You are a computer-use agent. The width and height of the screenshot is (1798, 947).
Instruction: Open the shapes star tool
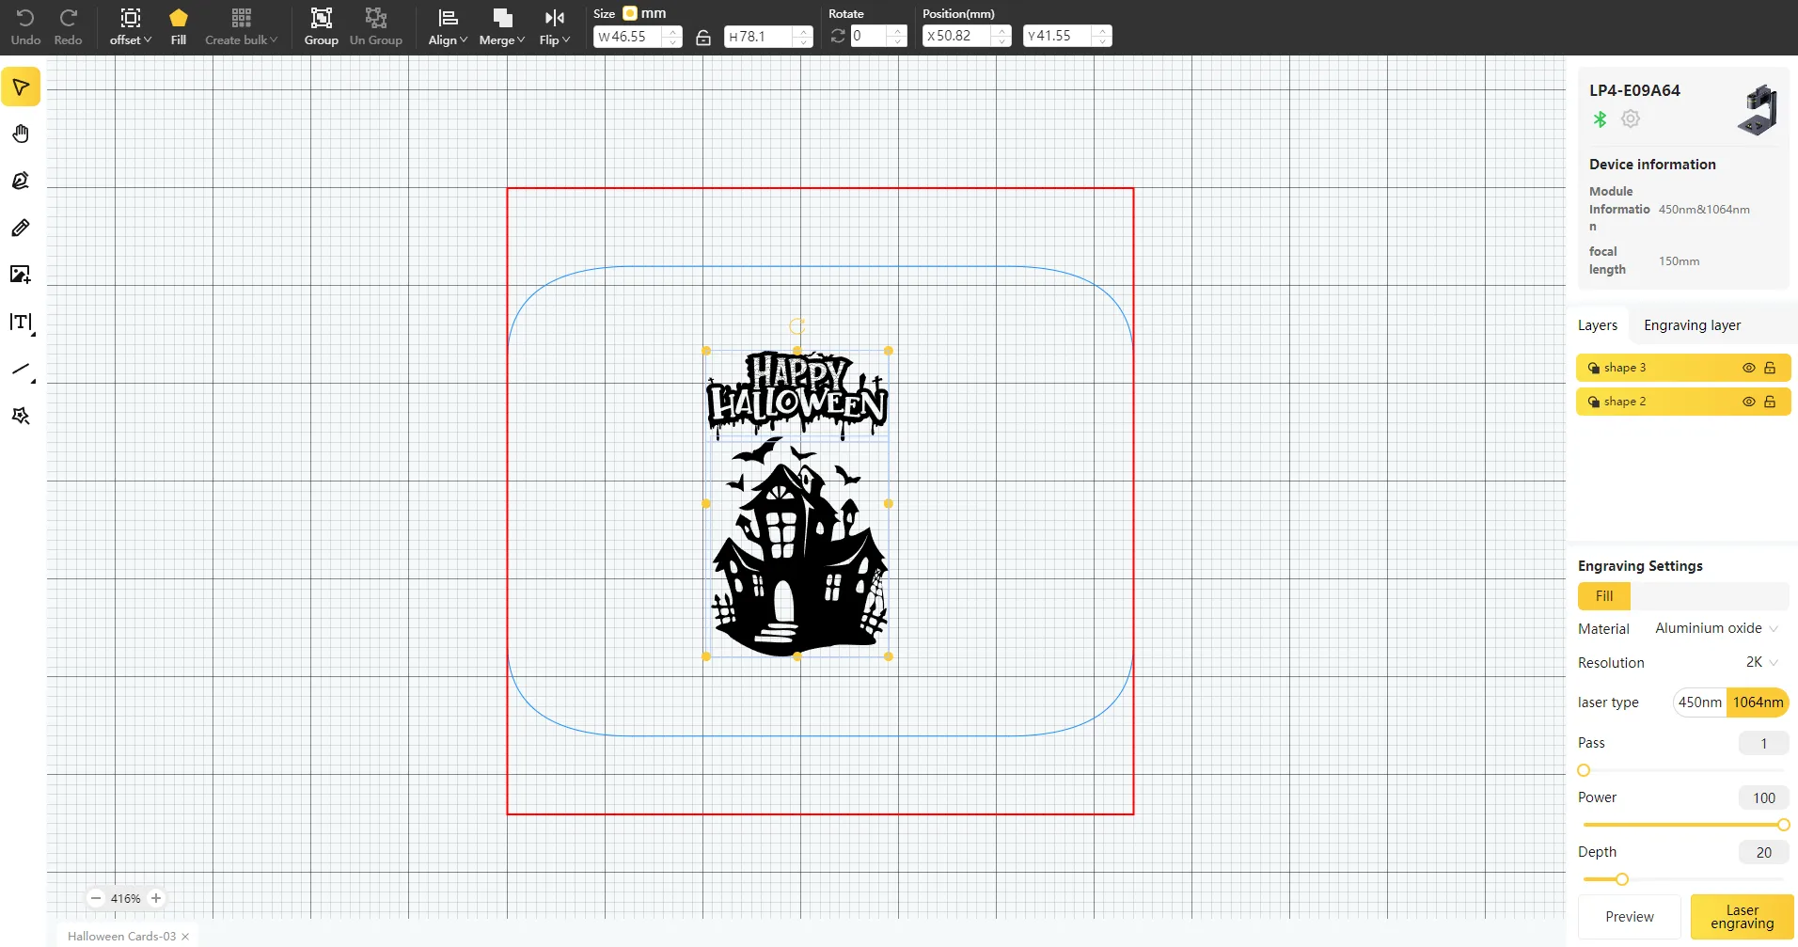[21, 416]
